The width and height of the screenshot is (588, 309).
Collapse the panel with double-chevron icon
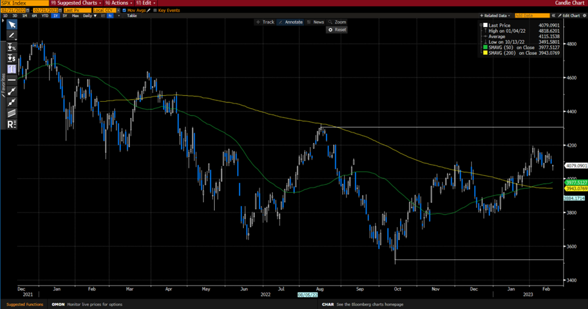[553, 16]
